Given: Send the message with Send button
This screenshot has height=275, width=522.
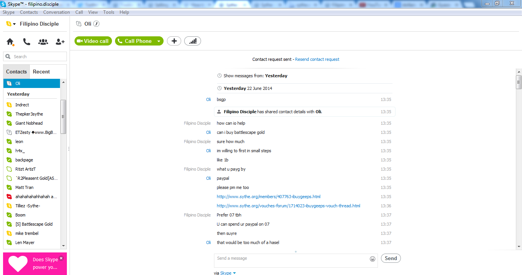Looking at the screenshot, I should 391,258.
